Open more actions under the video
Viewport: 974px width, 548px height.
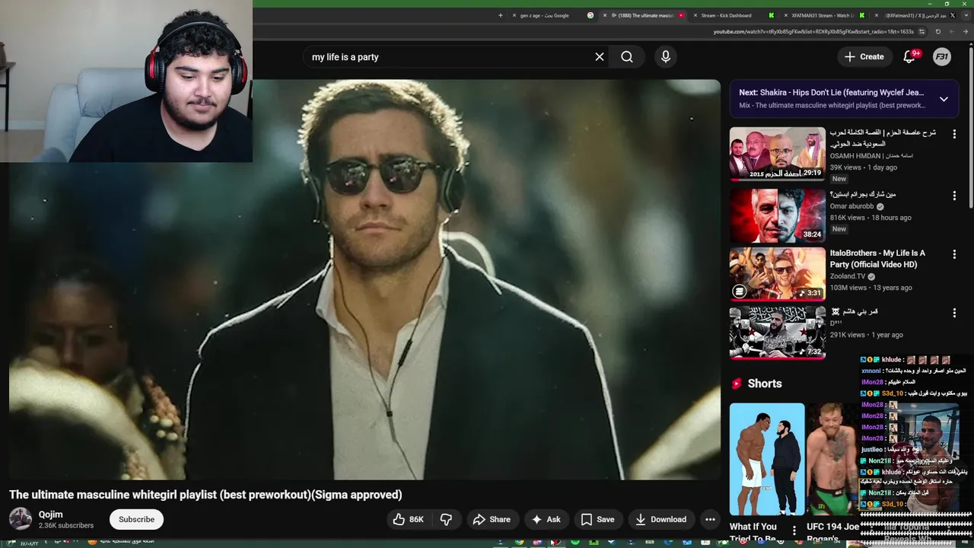(x=710, y=519)
